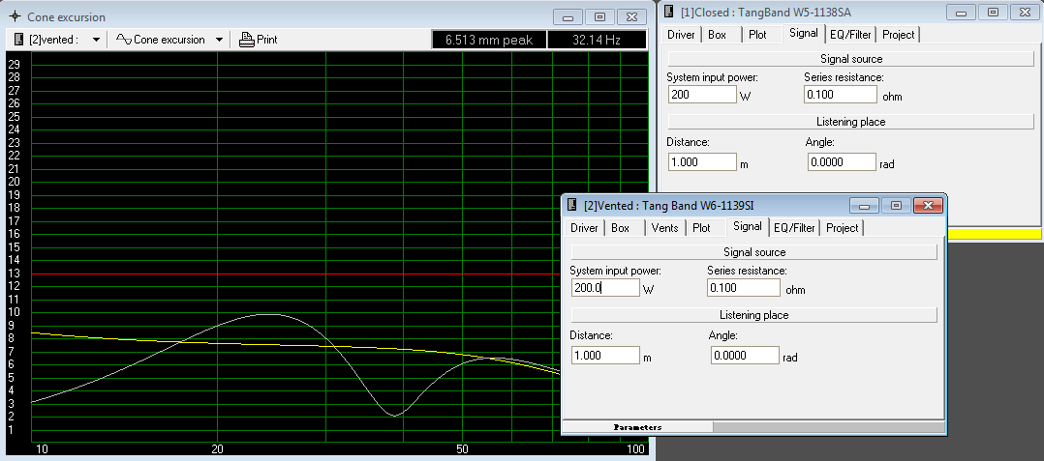Click the Parameters status bar in Vented window

(x=637, y=427)
